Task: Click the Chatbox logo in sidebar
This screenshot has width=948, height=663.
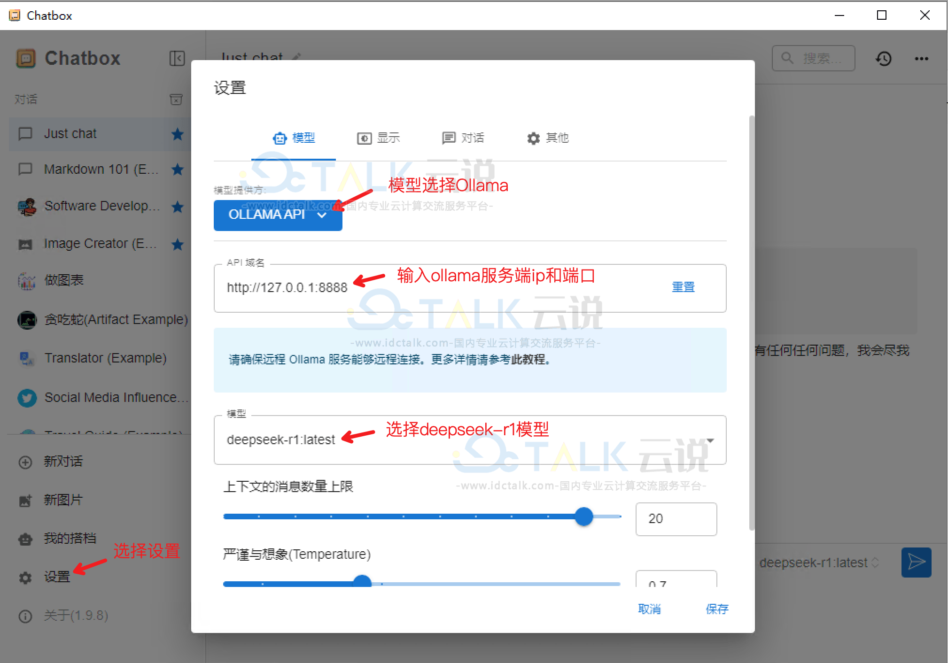Action: 26,58
